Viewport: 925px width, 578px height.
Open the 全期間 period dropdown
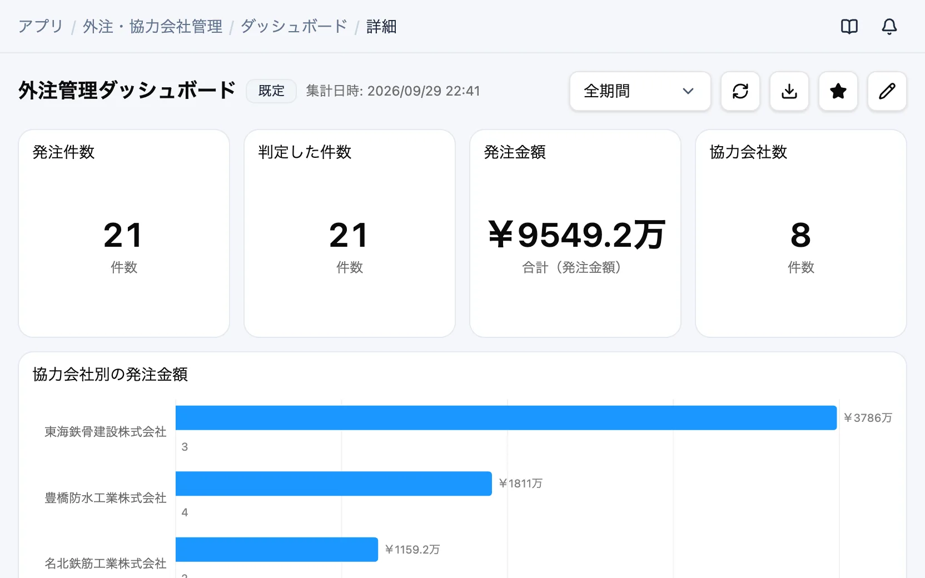coord(640,91)
